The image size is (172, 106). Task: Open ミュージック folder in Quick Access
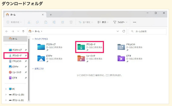click(x=90, y=59)
